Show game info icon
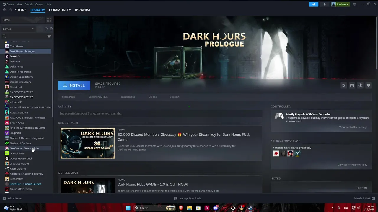The image size is (378, 212). coord(360,85)
